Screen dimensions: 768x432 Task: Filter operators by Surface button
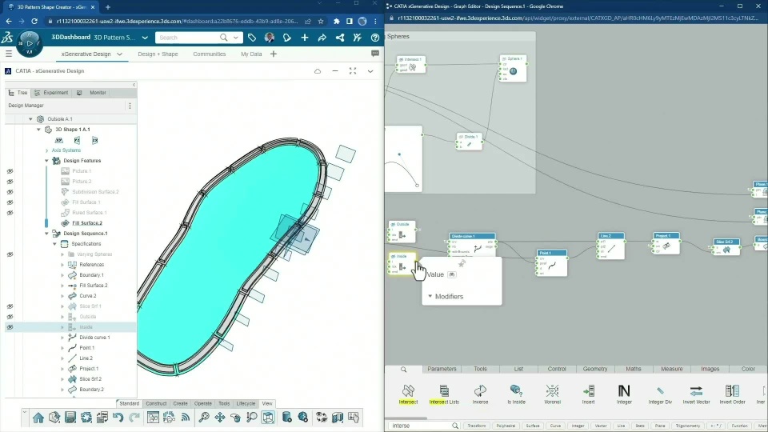tap(533, 426)
